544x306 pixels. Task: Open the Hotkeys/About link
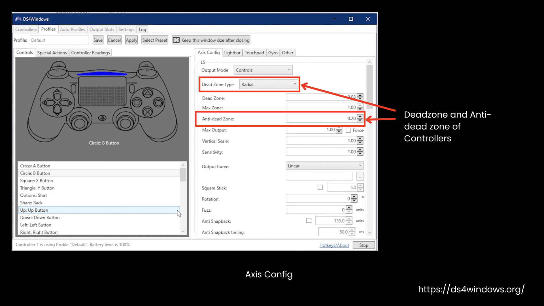[334, 245]
